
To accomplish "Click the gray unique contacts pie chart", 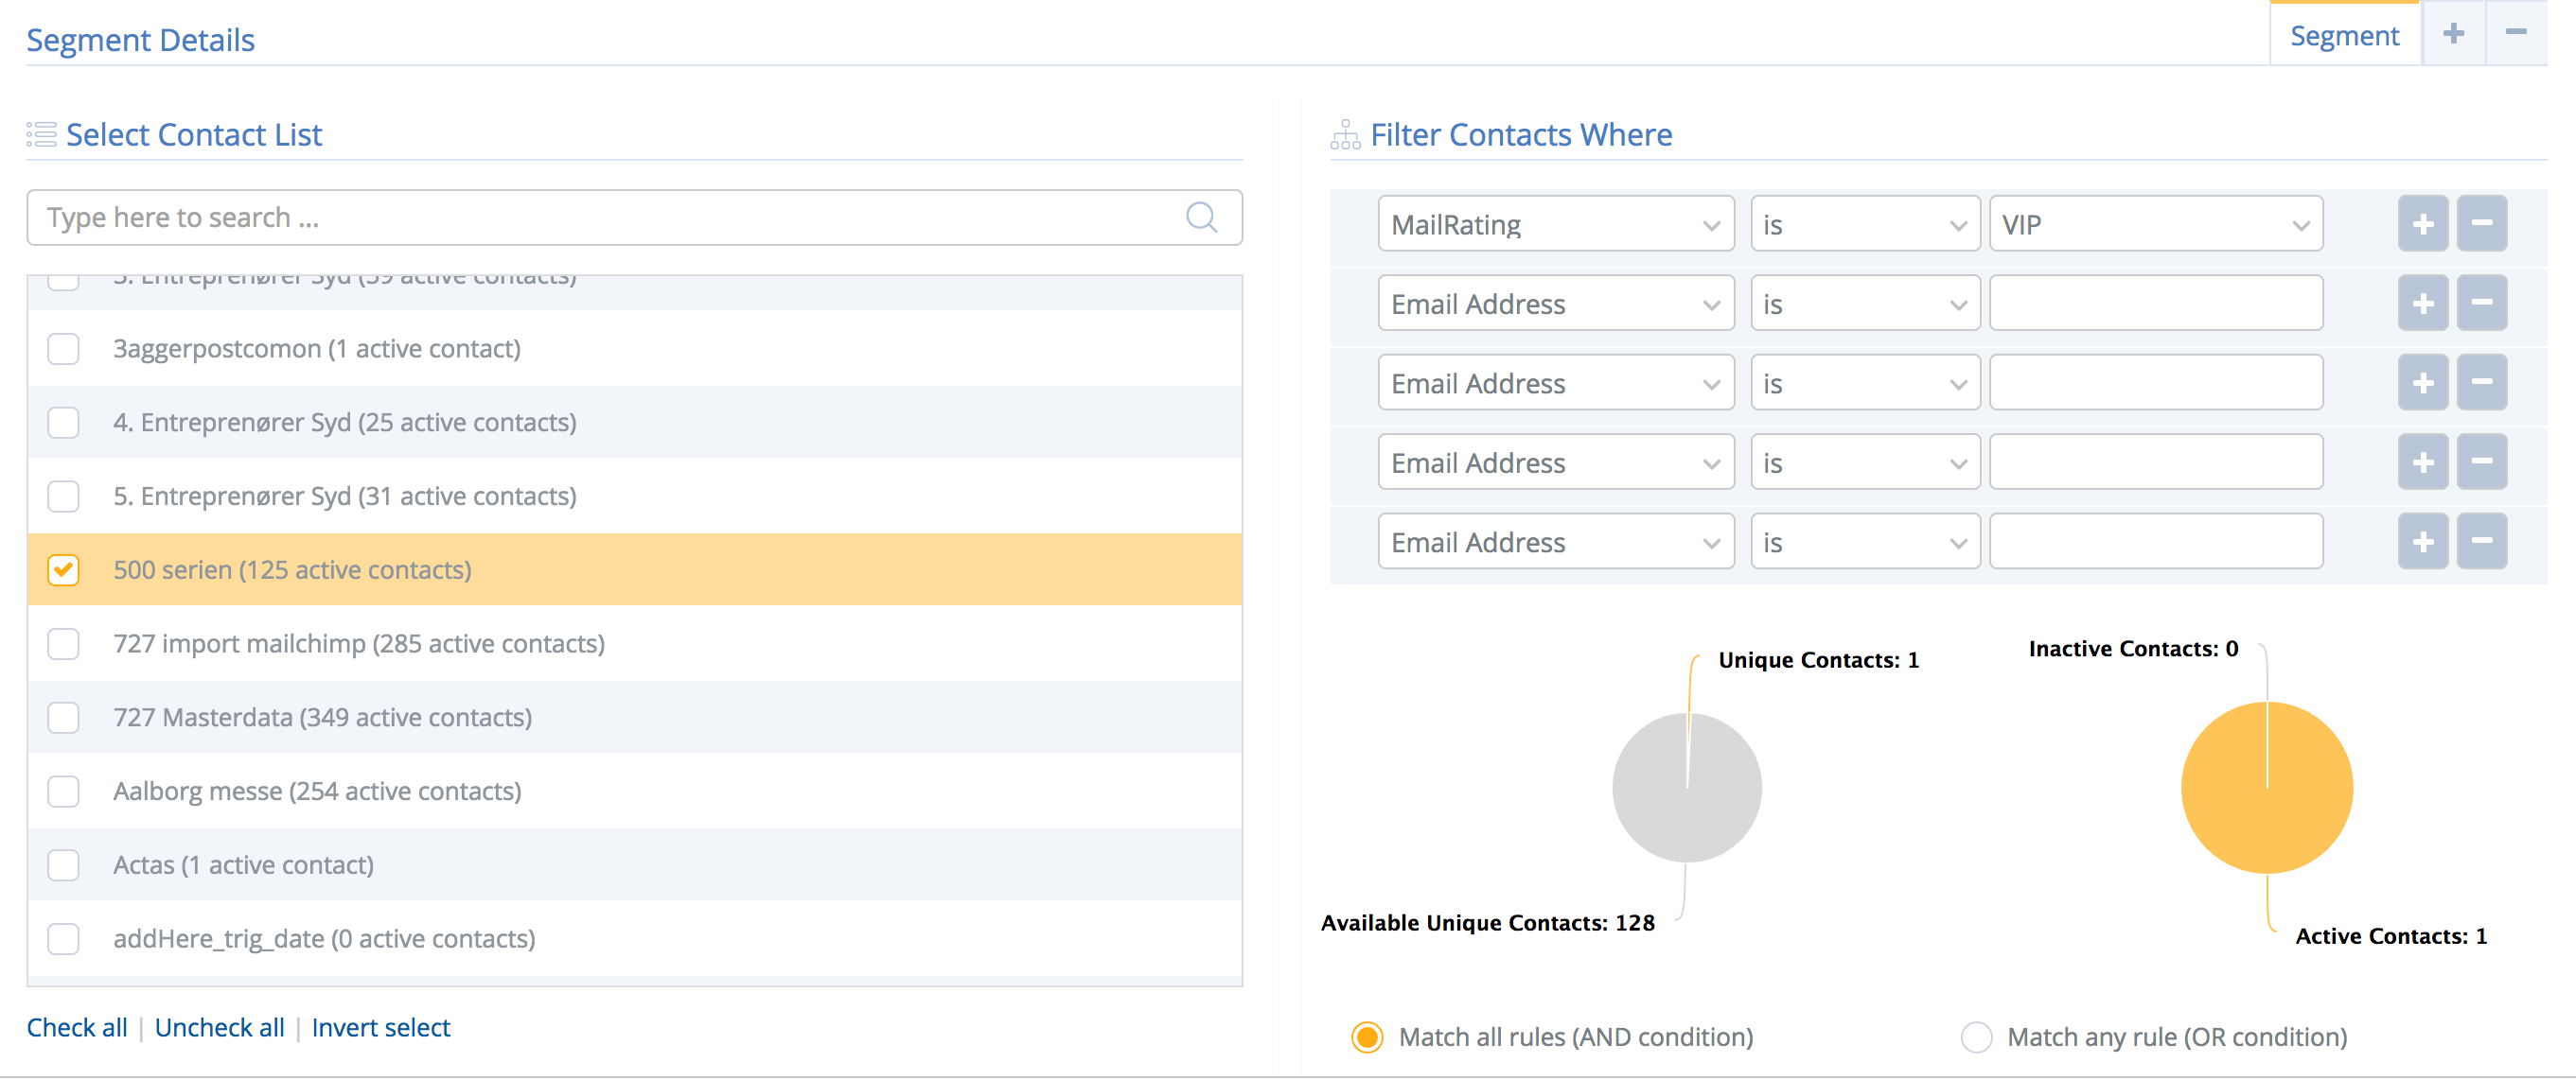I will coord(1687,787).
